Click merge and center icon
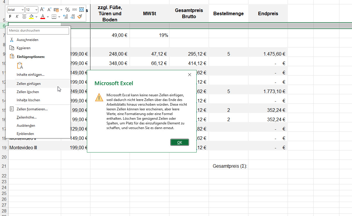The height and width of the screenshot is (216, 352). [81, 10]
